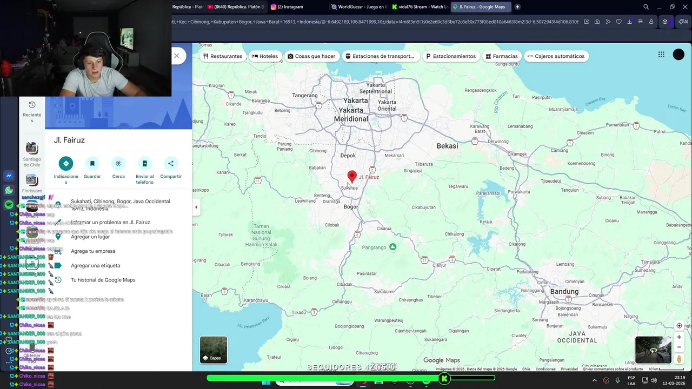Filter map by Farmacias

pyautogui.click(x=502, y=56)
